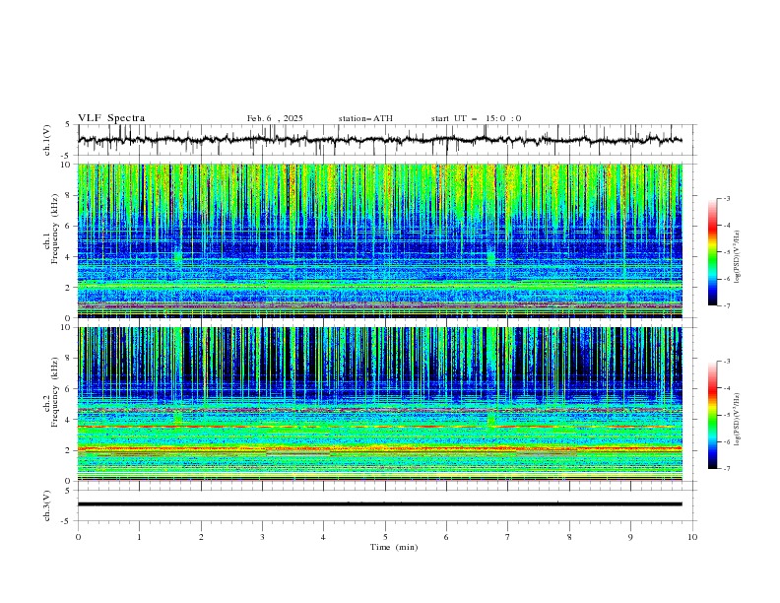Click the ch.1 colorbar "log(PSD)(V²/Hz)" label

(738, 257)
